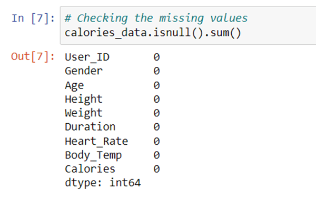Select the In [7] prompt label
Screen dimensions: 316x208
pyautogui.click(x=33, y=19)
